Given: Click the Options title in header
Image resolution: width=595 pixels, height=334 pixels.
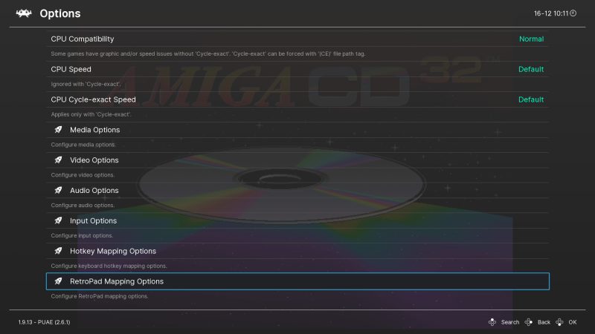Looking at the screenshot, I should [x=60, y=13].
